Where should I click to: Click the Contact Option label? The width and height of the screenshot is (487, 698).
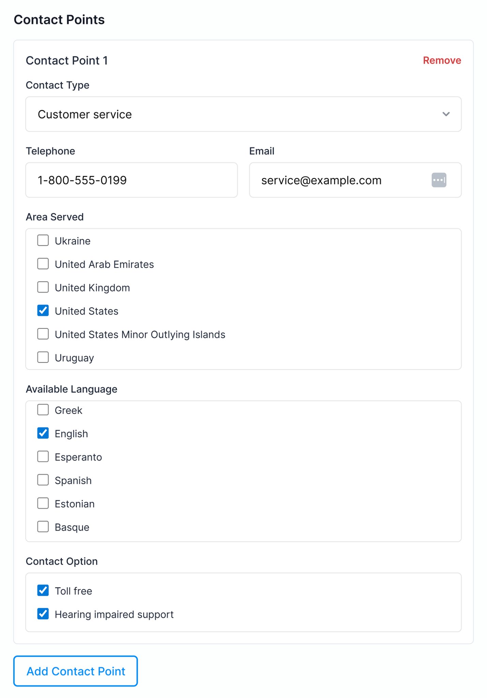click(62, 561)
